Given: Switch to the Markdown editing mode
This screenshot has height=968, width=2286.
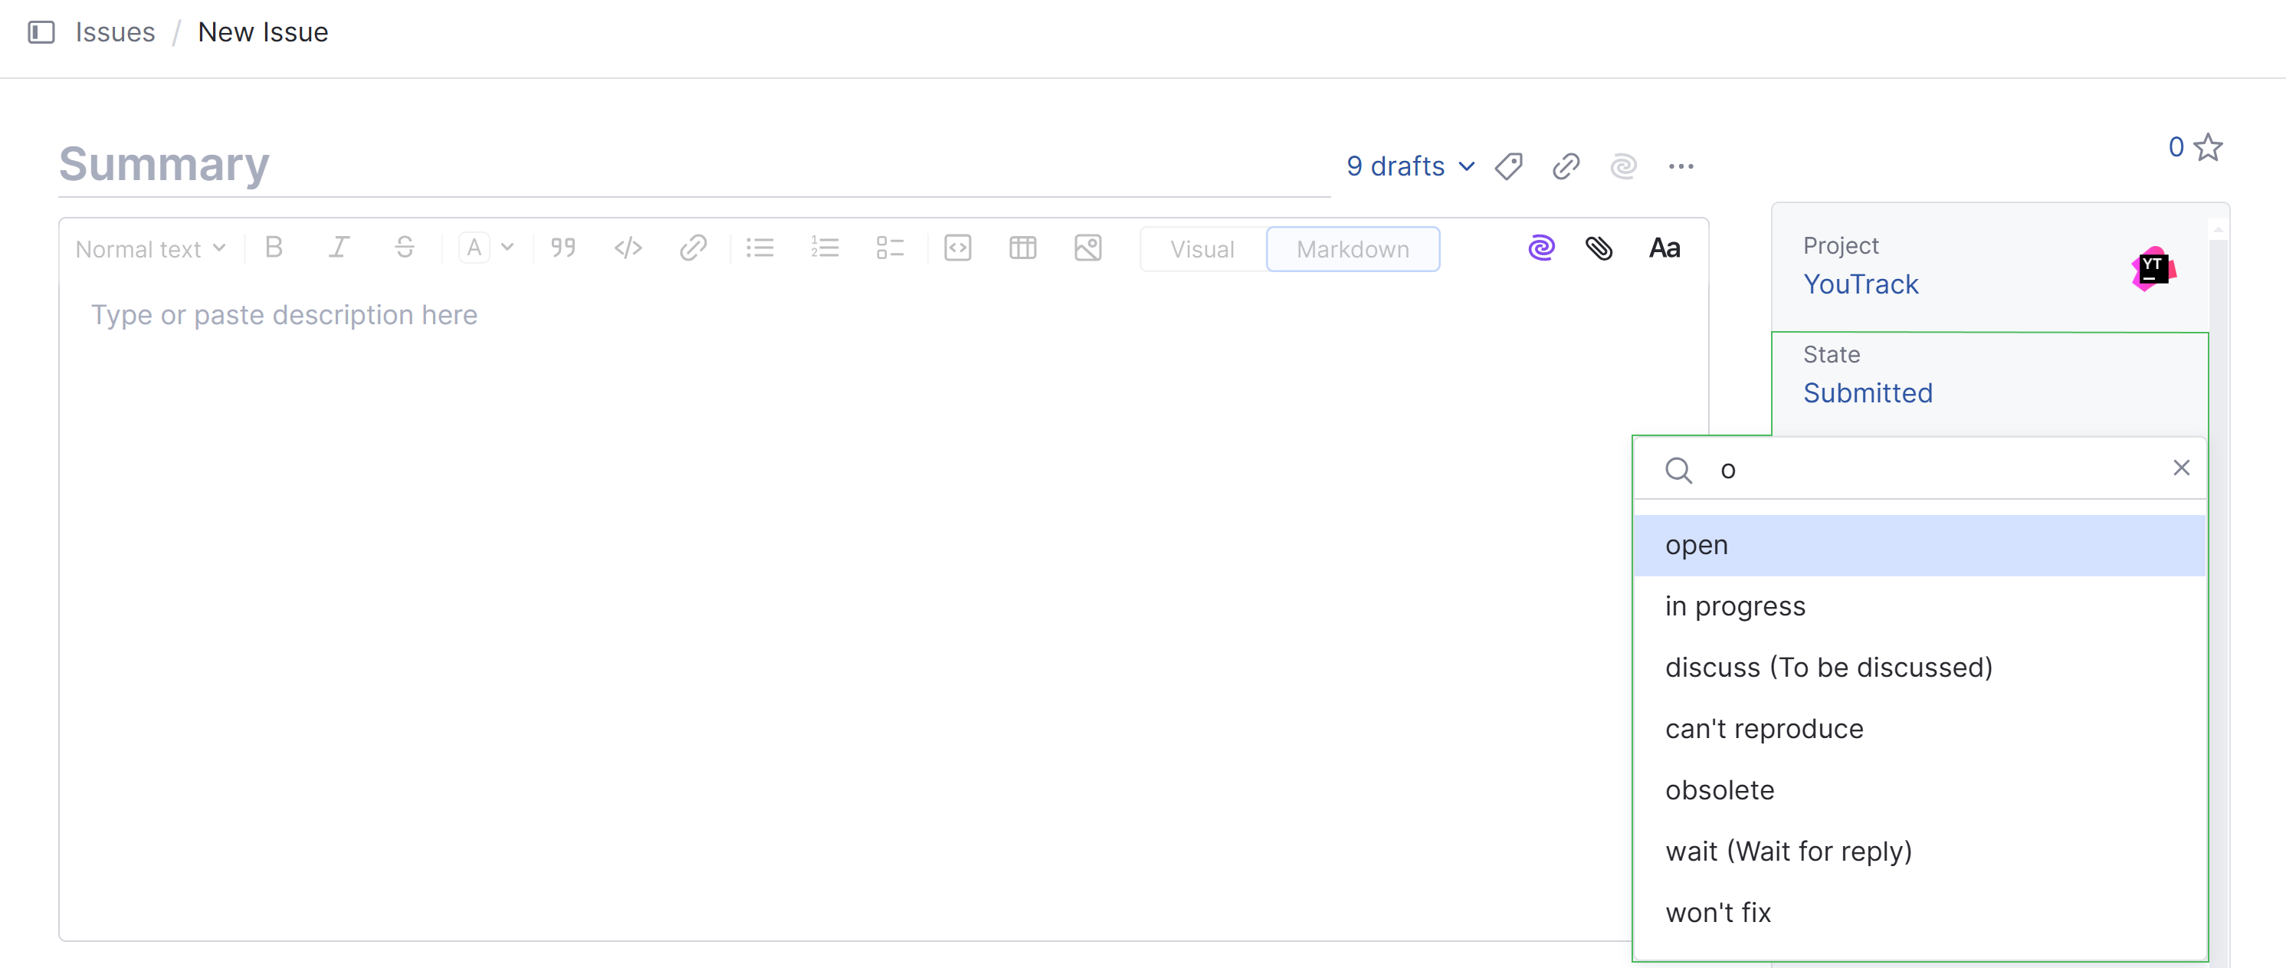Looking at the screenshot, I should 1353,249.
